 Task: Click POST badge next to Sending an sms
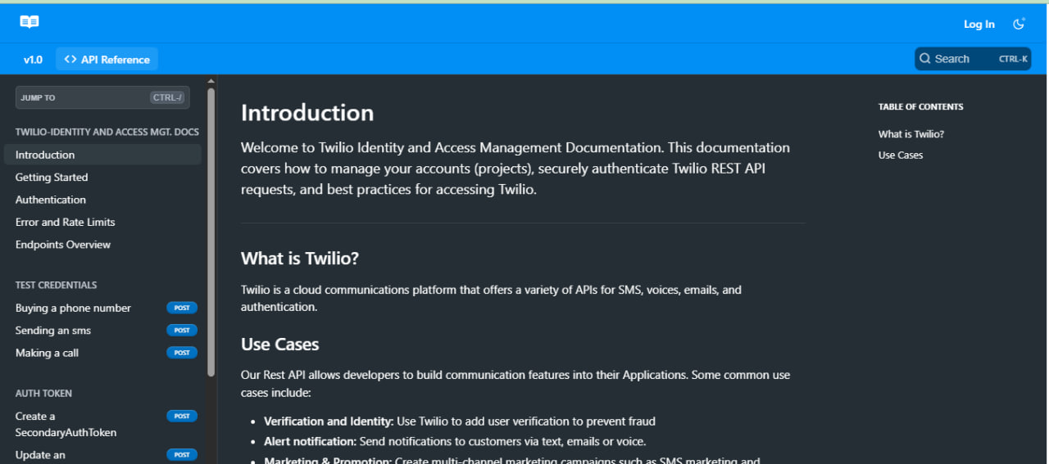point(182,331)
